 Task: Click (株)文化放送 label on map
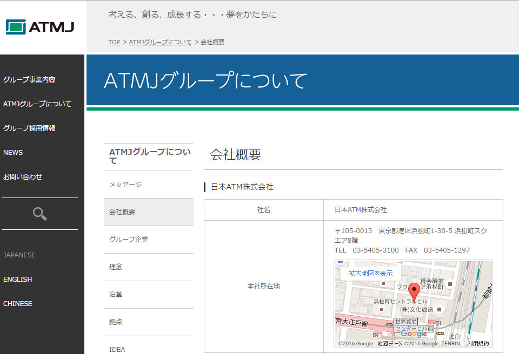pyautogui.click(x=416, y=310)
